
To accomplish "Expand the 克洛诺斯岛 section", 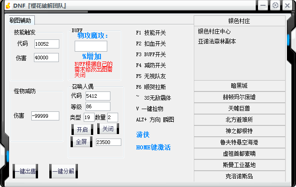I will 239,177.
